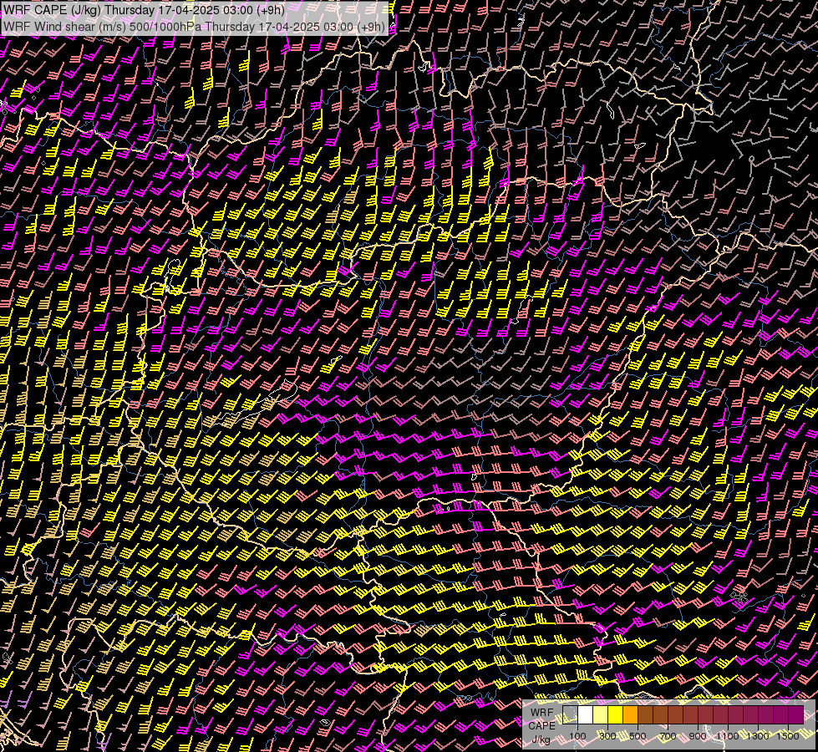
Task: Click the legend value label '900'
Action: coord(698,736)
